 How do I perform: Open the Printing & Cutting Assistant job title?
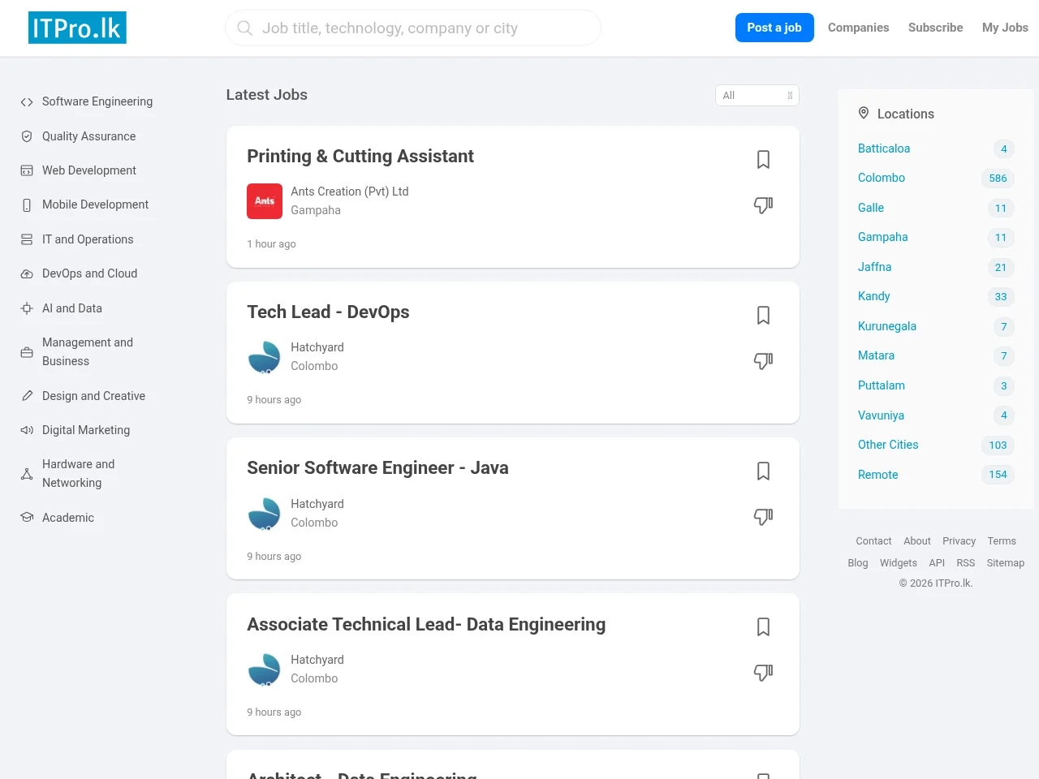360,156
